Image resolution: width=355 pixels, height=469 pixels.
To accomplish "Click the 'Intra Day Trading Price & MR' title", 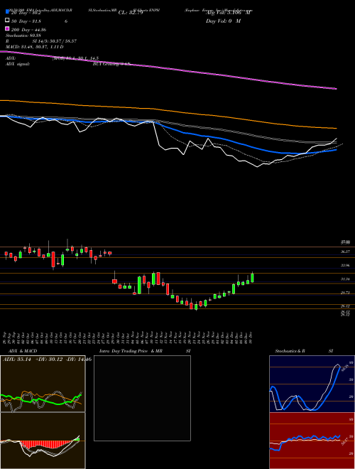I will [131, 351].
